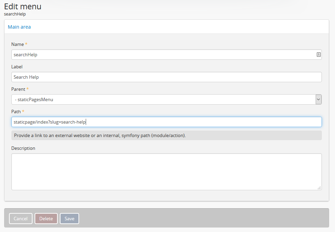The height and width of the screenshot is (232, 335).
Task: Collapse the Main area section header
Action: click(19, 27)
